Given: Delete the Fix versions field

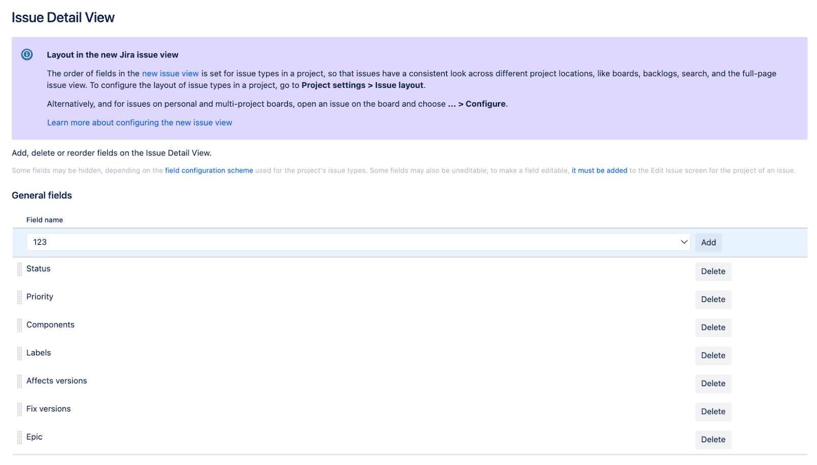Looking at the screenshot, I should tap(713, 412).
